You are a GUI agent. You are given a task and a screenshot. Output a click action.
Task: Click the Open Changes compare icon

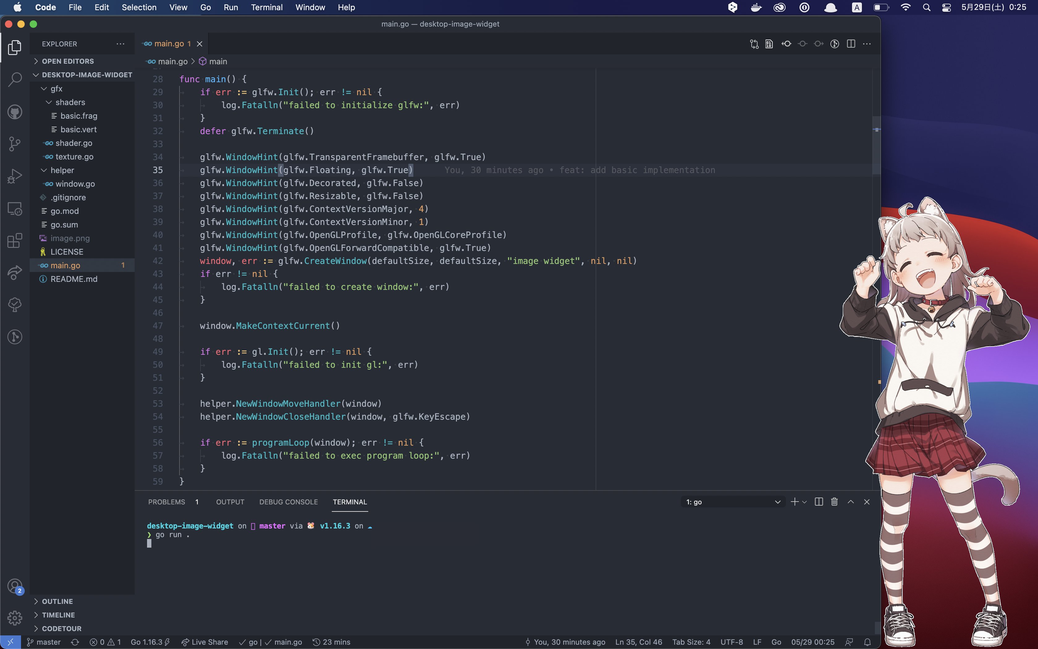pos(754,44)
